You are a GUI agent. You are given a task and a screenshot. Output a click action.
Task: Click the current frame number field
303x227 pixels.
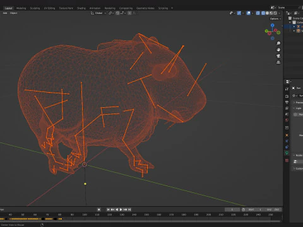point(232,209)
